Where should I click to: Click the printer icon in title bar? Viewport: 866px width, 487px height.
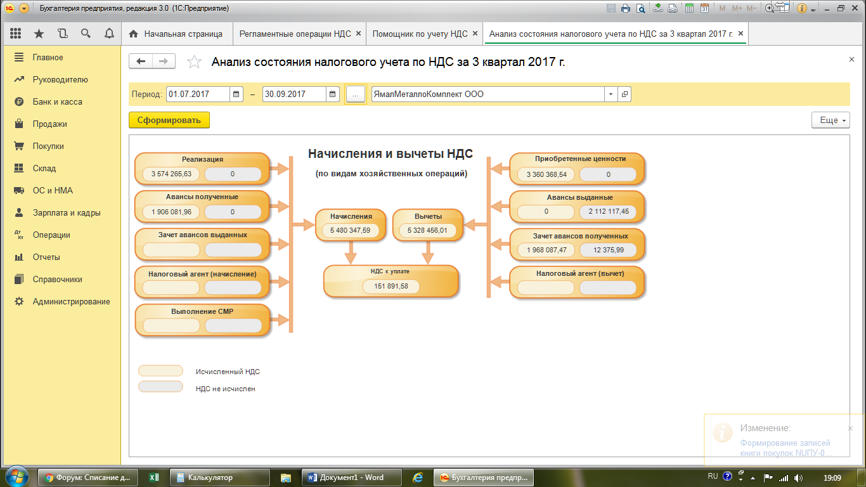(x=626, y=9)
